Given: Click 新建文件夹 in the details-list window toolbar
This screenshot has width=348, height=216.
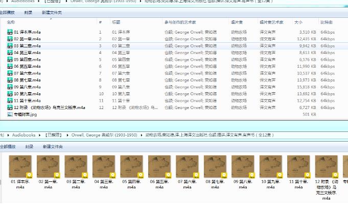Looking at the screenshot, I should (x=52, y=12).
